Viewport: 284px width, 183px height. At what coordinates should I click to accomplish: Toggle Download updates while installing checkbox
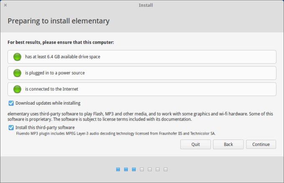point(11,103)
